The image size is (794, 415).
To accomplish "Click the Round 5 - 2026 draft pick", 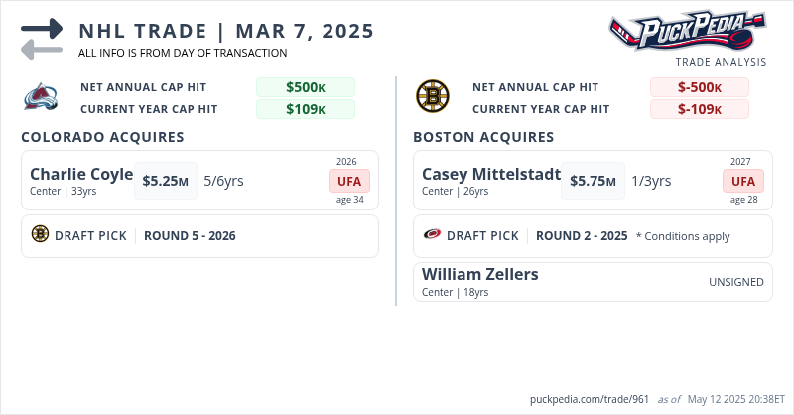I will [x=190, y=235].
